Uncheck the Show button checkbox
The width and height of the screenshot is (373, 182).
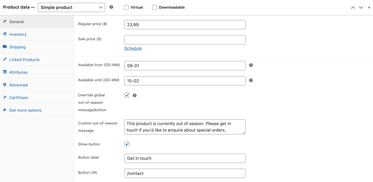[x=127, y=144]
